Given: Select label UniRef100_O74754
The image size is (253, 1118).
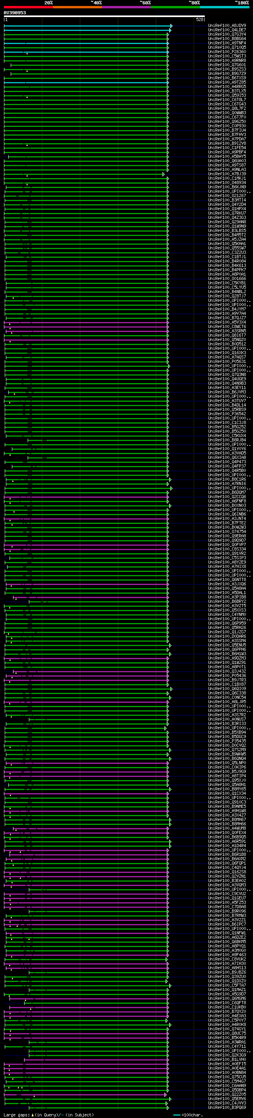Looking at the screenshot, I should pyautogui.click(x=227, y=532).
